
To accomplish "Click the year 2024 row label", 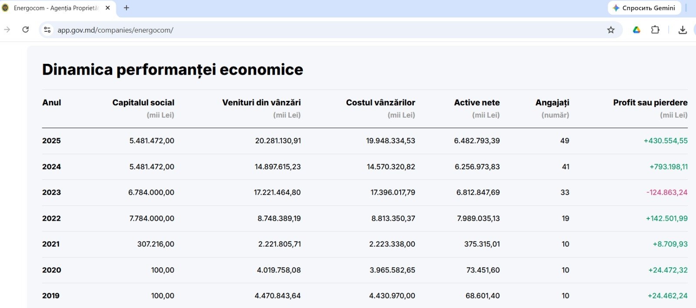I will (x=51, y=167).
